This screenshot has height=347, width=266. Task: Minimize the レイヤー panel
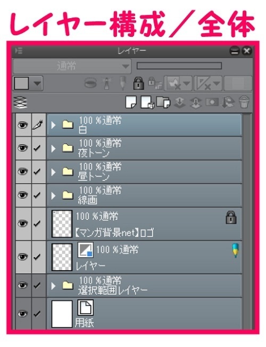point(234,51)
